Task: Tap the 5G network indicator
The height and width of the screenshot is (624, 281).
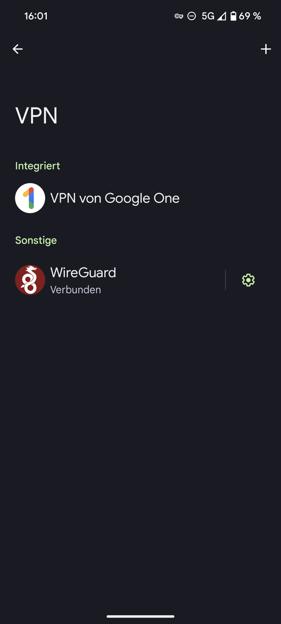Action: click(208, 16)
